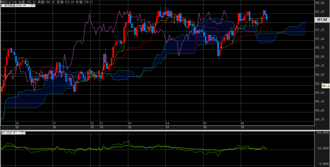Viewport: 330px width, 167px height.
Task: Remove the RSI panel using its X
Action: pos(25,133)
